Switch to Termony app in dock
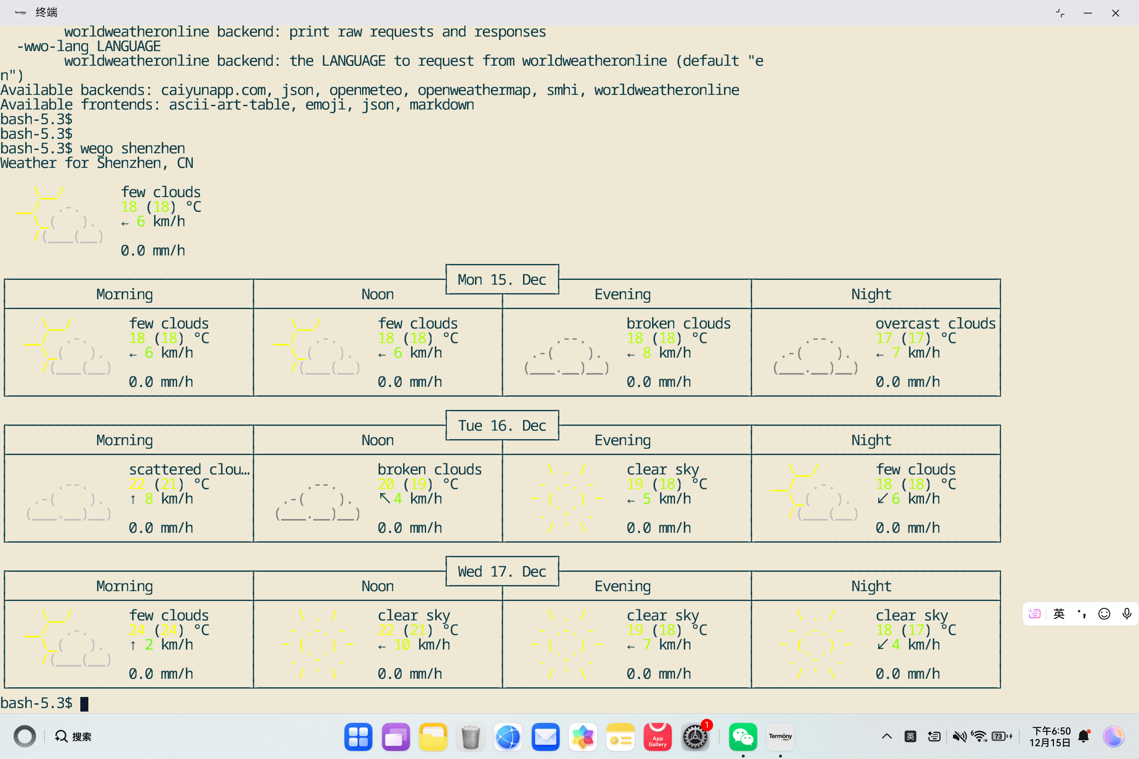Screen dimensions: 1139x759 pos(780,737)
